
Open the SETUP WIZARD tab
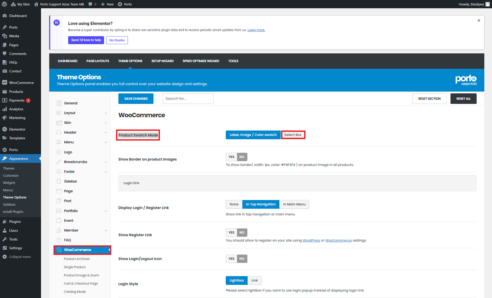(163, 61)
